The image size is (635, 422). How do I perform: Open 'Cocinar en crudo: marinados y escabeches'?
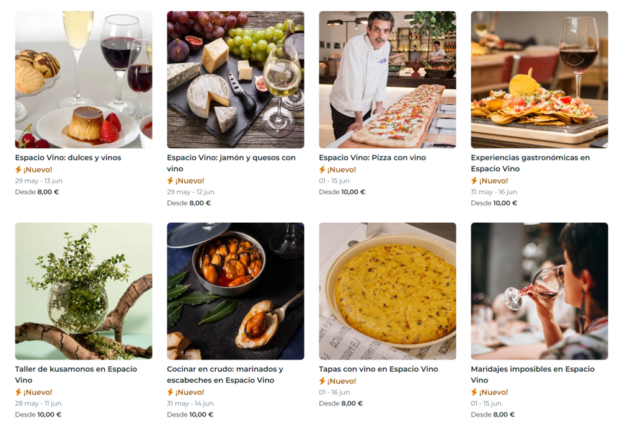(224, 369)
